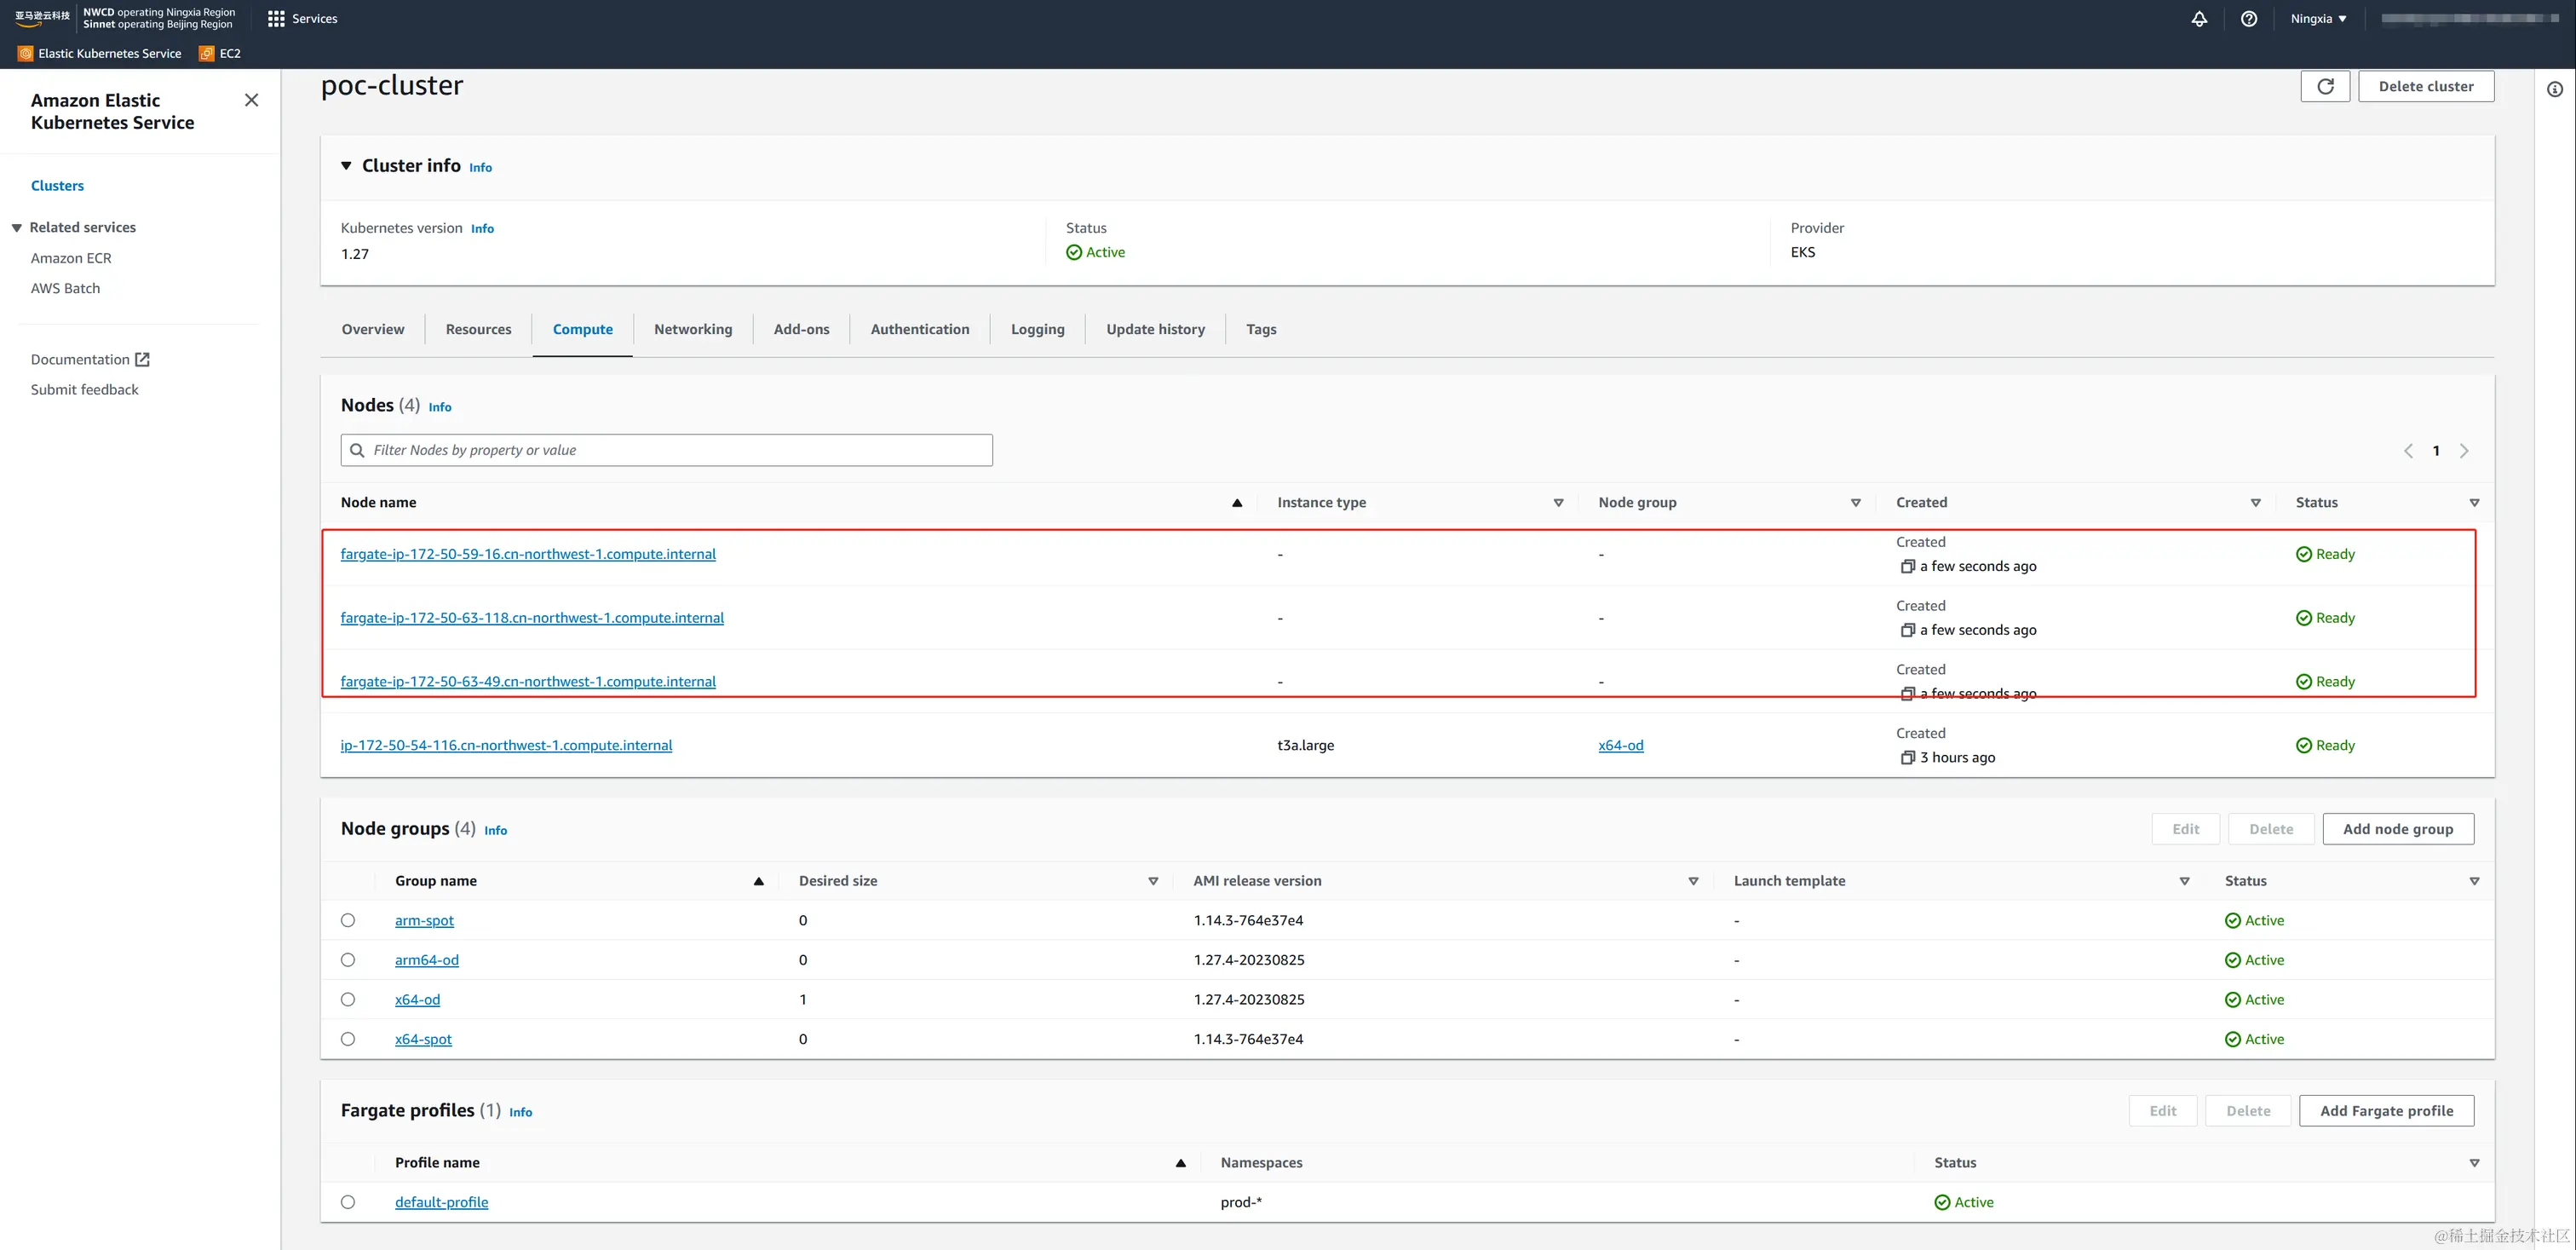Viewport: 2576px width, 1250px height.
Task: Open AMI release version column sort arrow
Action: (x=1694, y=882)
